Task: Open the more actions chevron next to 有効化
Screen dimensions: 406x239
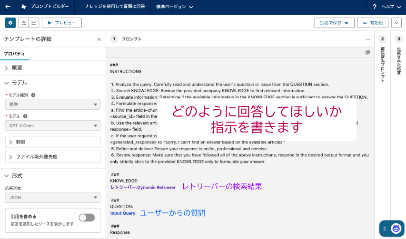Action: [x=396, y=23]
